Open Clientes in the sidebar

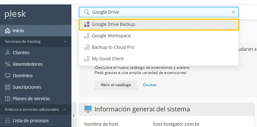tap(36, 53)
